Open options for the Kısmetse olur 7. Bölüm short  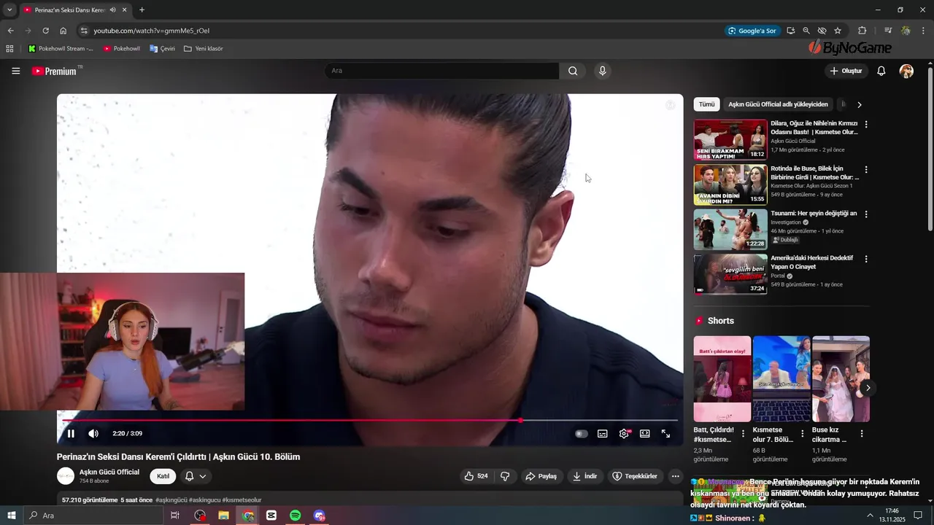click(802, 433)
